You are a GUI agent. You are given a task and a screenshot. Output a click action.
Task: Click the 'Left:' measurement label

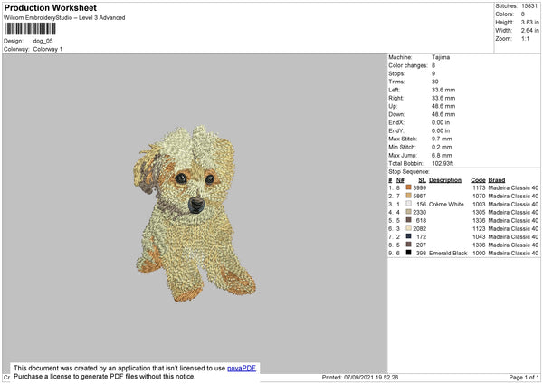click(394, 90)
